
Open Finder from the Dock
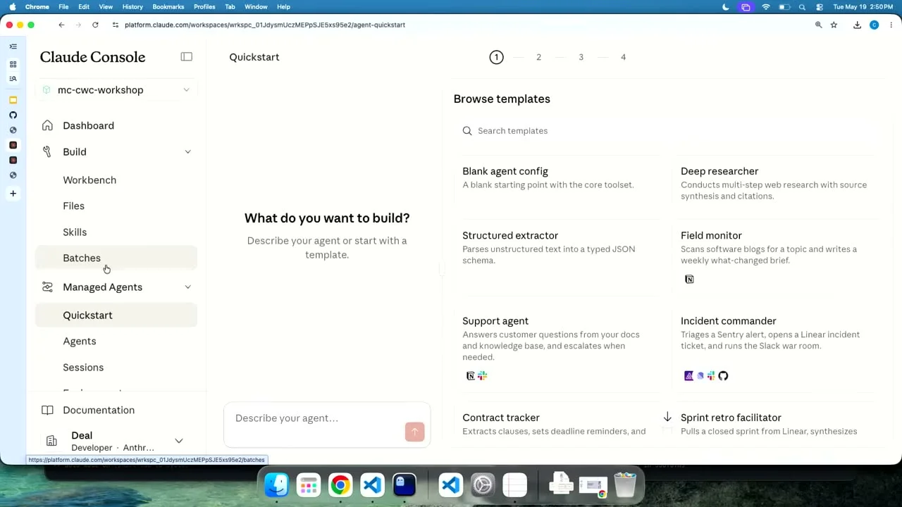(276, 485)
